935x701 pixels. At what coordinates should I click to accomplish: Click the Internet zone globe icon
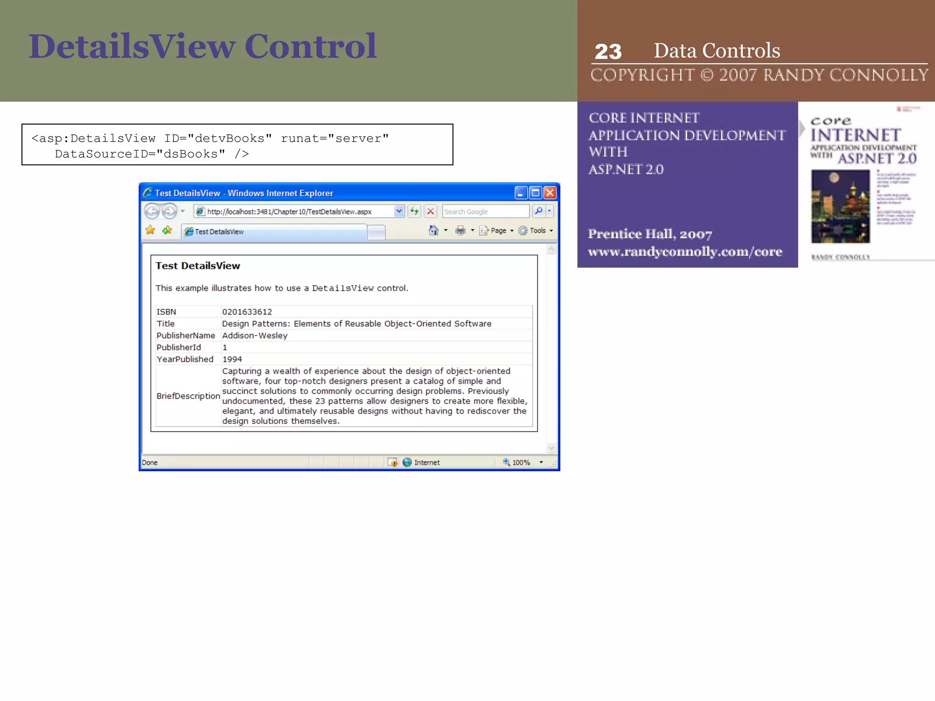pos(407,462)
